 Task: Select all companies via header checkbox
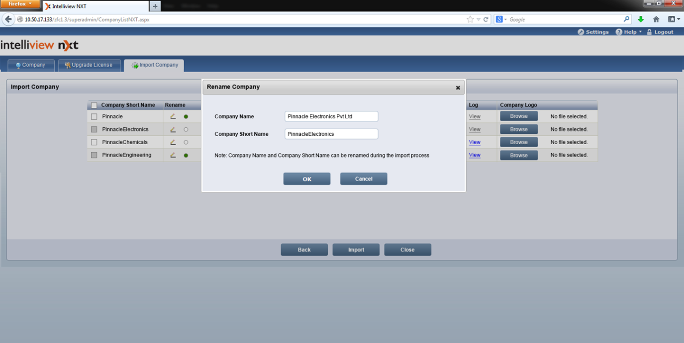[94, 105]
